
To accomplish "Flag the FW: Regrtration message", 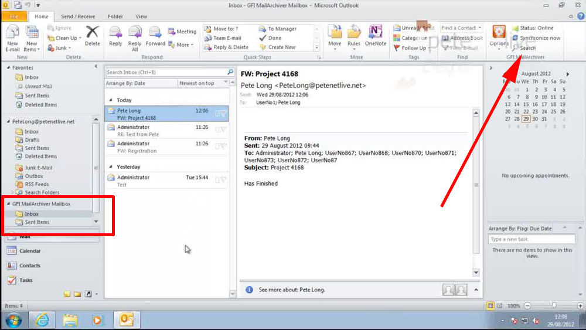I will pos(223,146).
